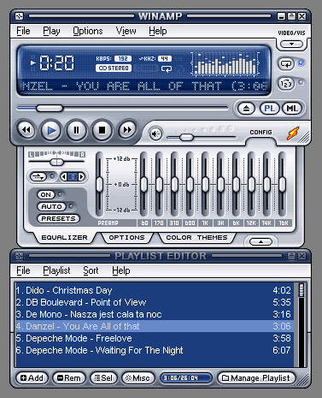Click the Eject open file button
This screenshot has height=398, width=322.
pyautogui.click(x=246, y=109)
